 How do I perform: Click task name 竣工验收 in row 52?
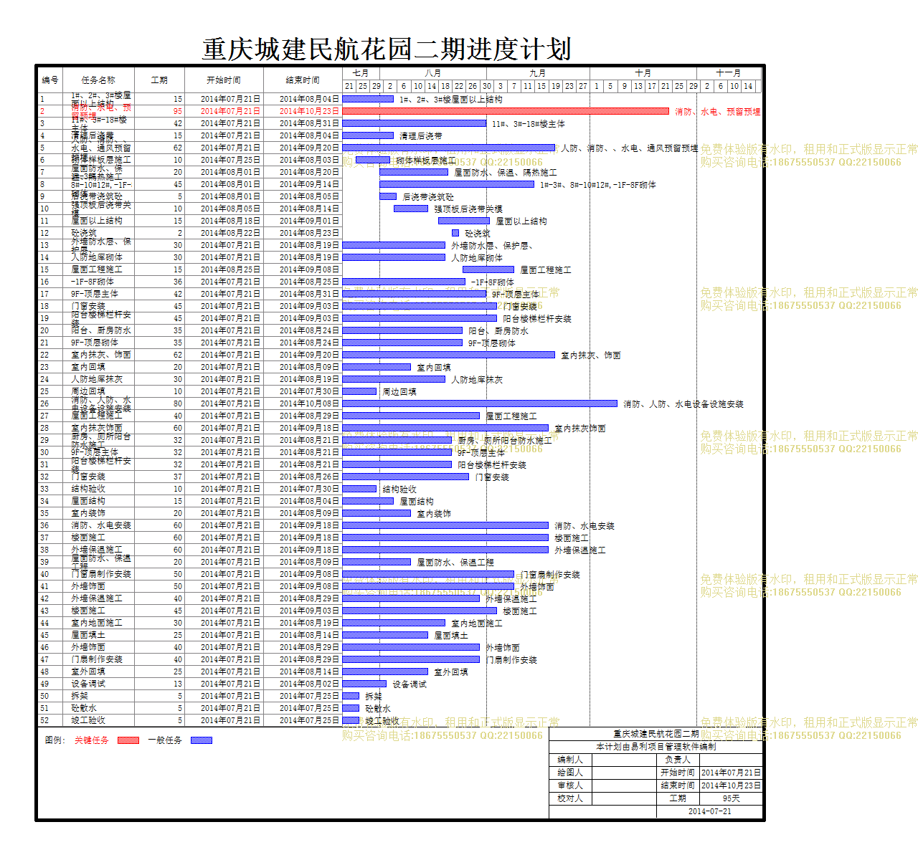click(x=88, y=720)
